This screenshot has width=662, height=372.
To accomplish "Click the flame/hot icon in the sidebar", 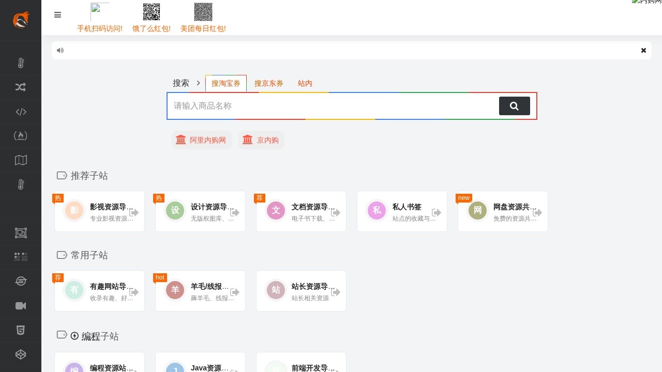I will coord(21,135).
